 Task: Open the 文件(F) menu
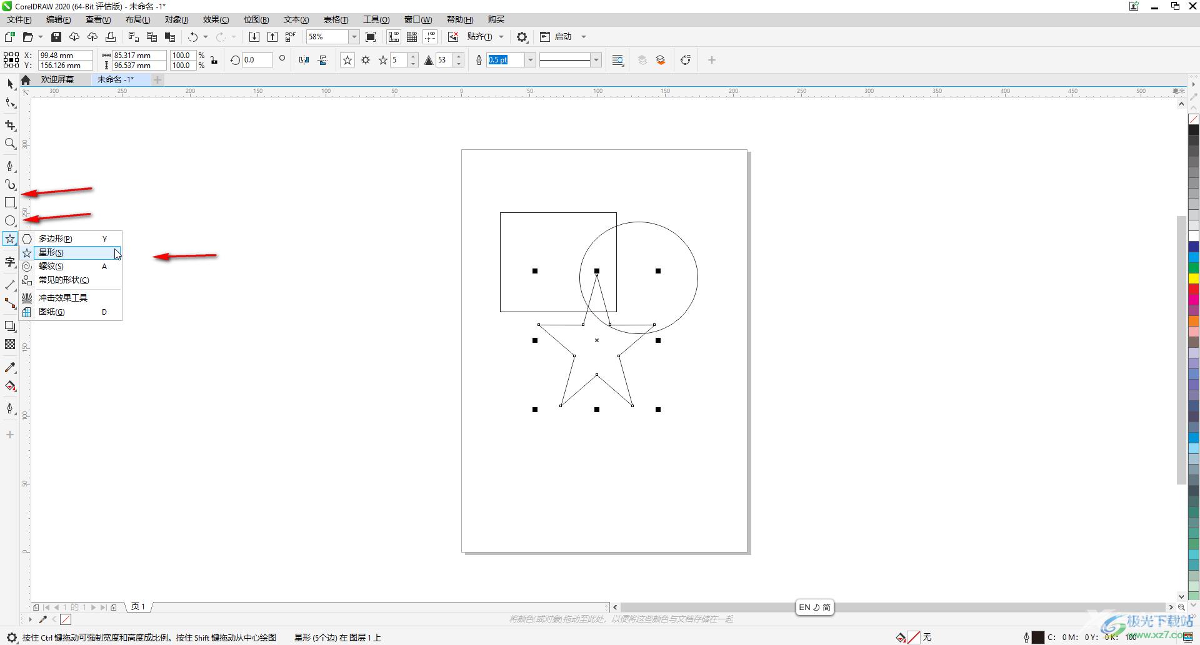coord(19,19)
